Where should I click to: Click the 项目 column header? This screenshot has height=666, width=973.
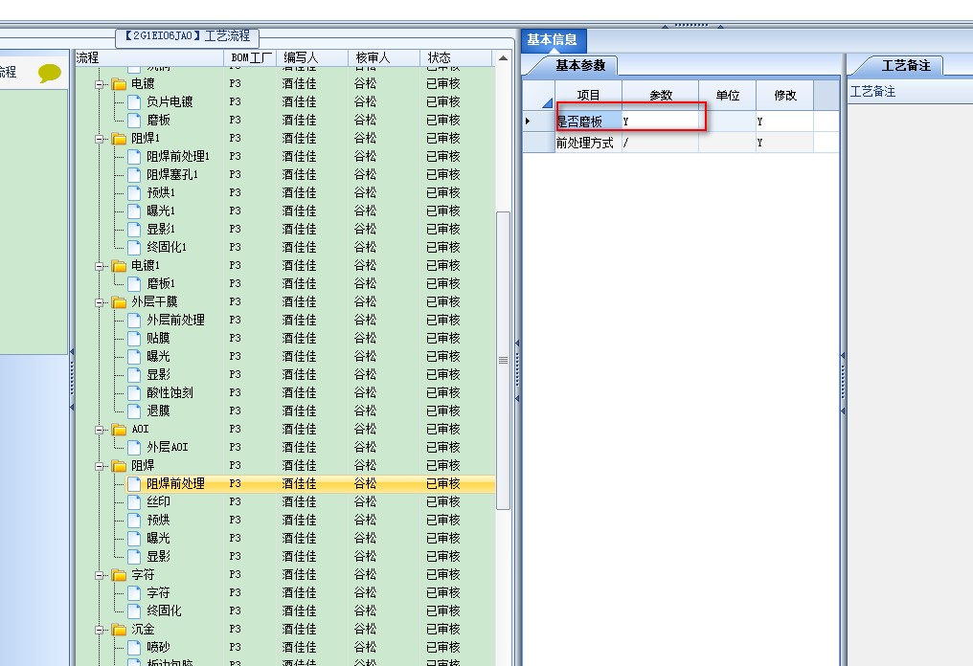pyautogui.click(x=588, y=96)
